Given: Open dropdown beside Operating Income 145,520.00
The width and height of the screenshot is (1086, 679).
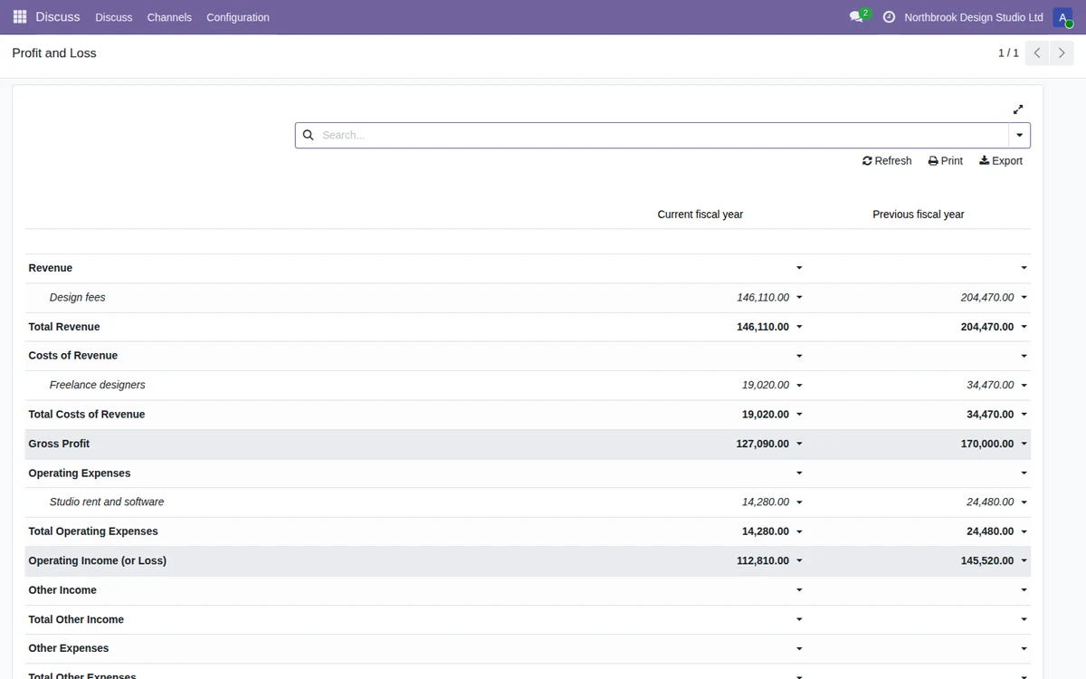Looking at the screenshot, I should point(1024,560).
